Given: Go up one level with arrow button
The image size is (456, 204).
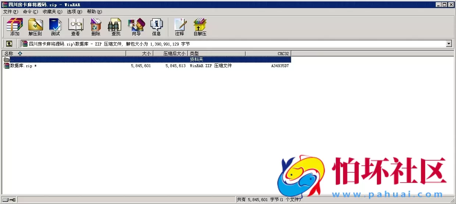Looking at the screenshot, I should click(x=9, y=44).
